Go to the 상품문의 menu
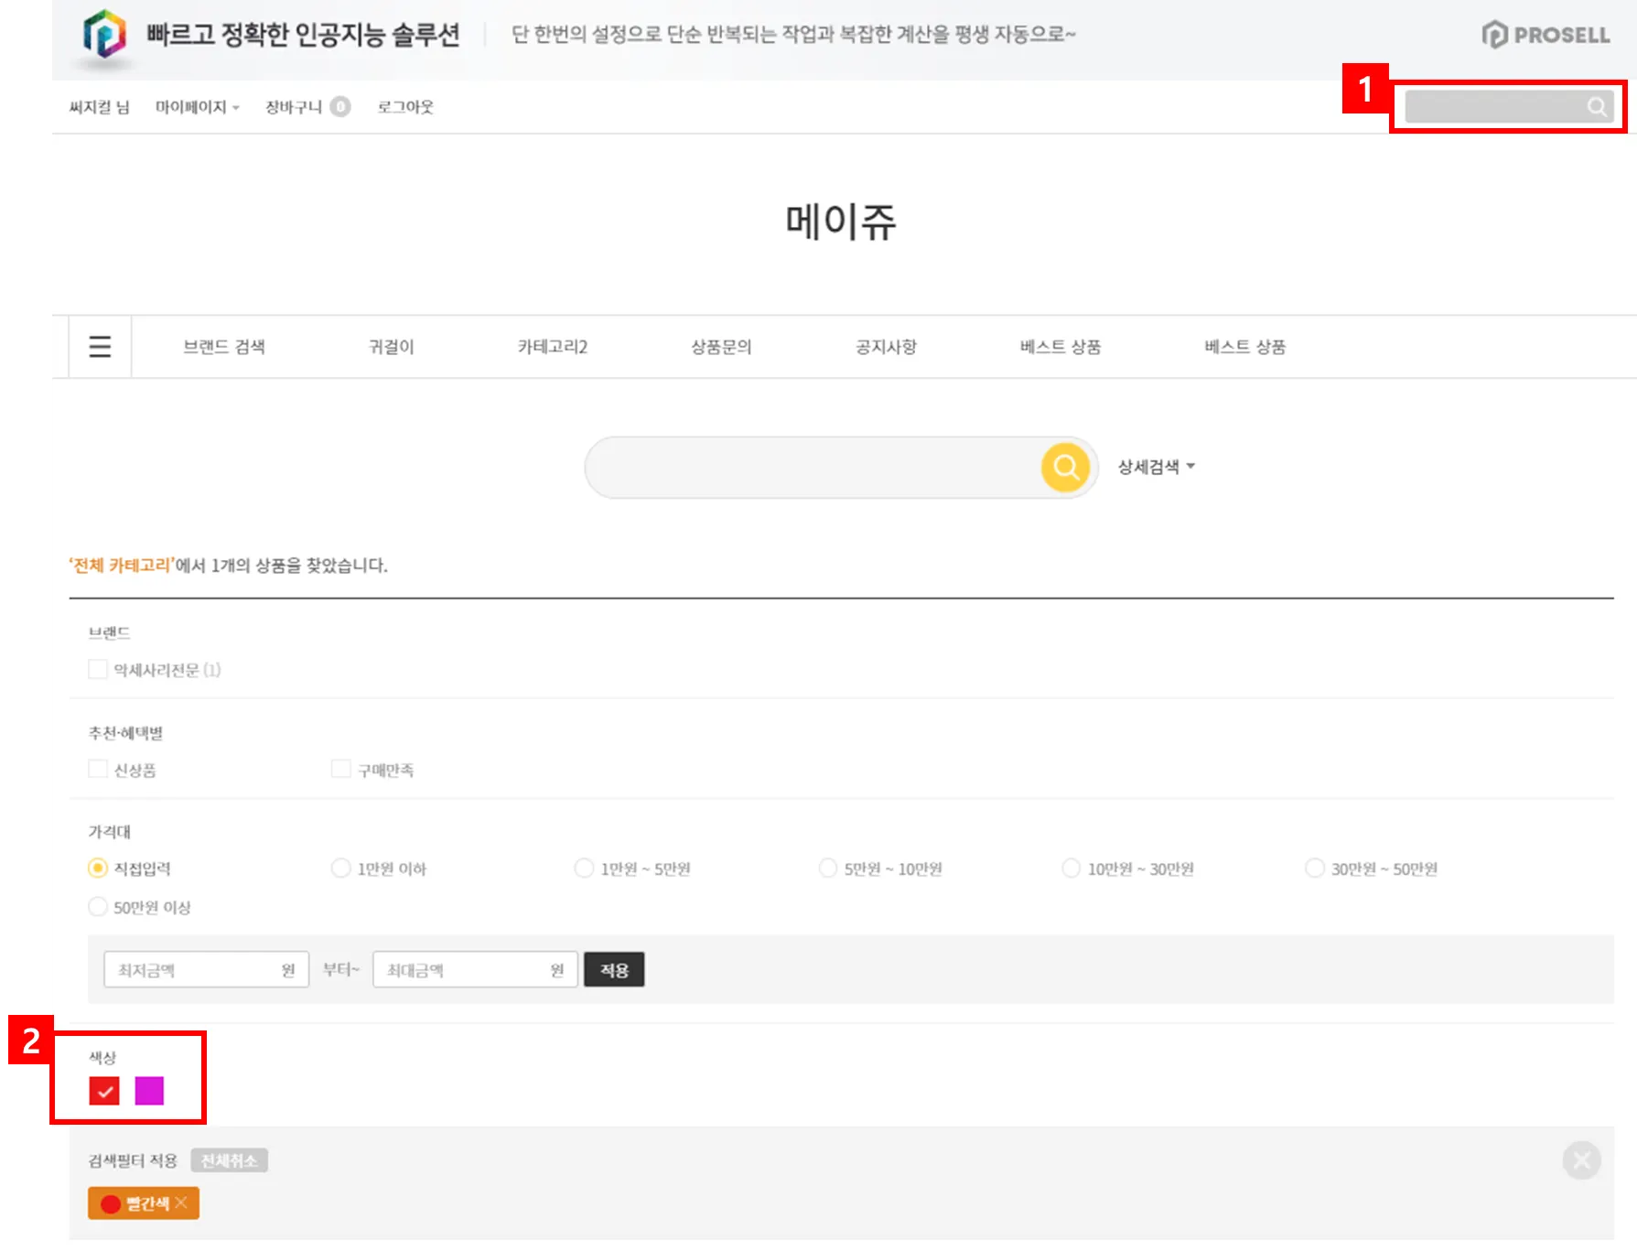Screen dimensions: 1637x1251 tap(721, 347)
